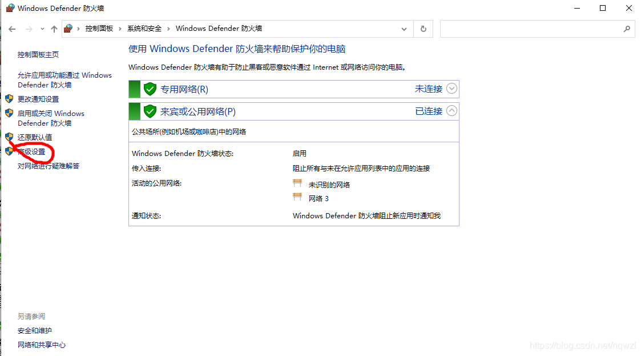The image size is (641, 356).
Task: Click the 专用网络(R) heading
Action: point(184,89)
